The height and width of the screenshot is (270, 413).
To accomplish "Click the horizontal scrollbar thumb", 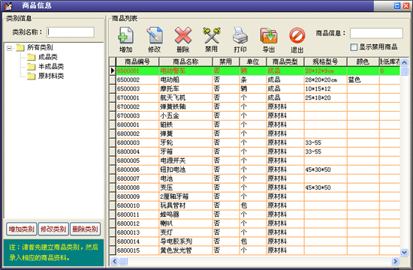I will pyautogui.click(x=123, y=261).
